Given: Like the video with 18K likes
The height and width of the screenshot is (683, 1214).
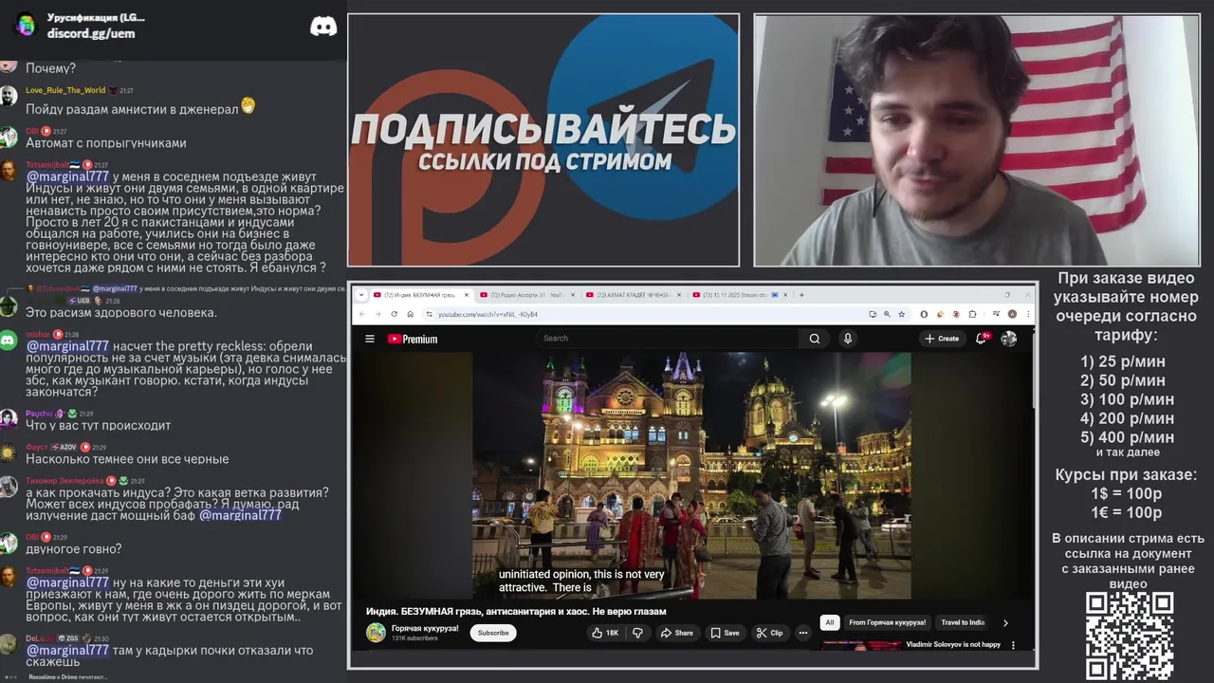Looking at the screenshot, I should point(605,633).
